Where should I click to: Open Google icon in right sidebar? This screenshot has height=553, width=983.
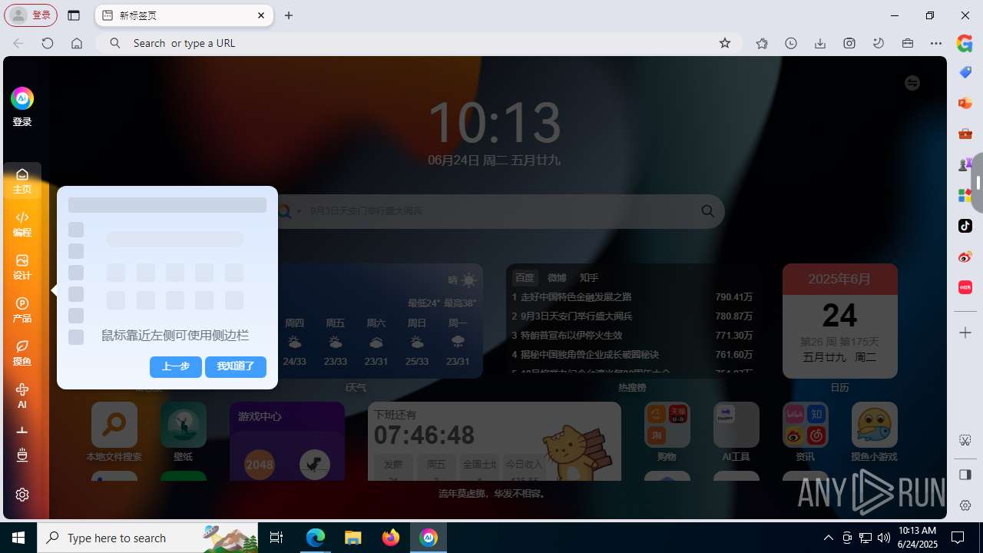click(x=965, y=44)
